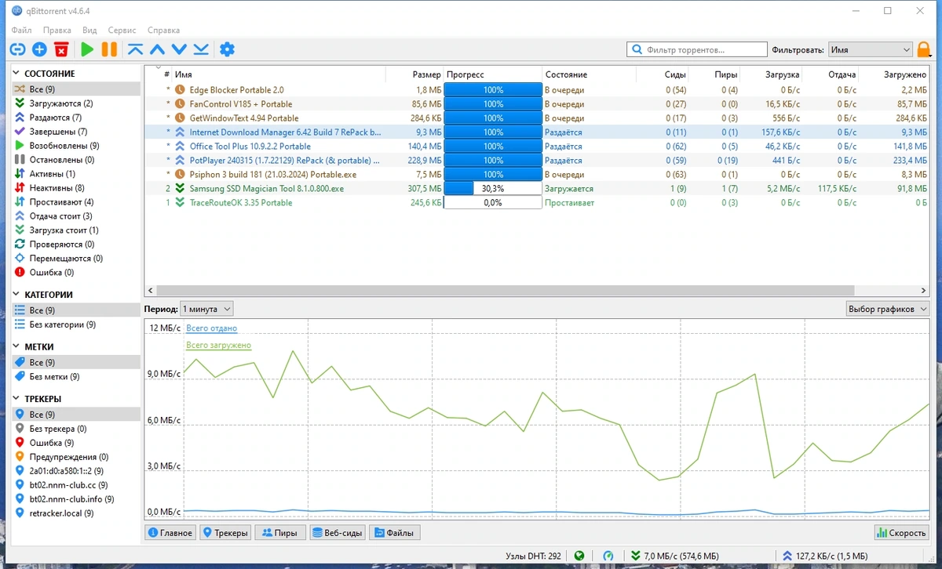Open the Фильтровать Имя dropdown
The image size is (942, 569).
coord(870,49)
